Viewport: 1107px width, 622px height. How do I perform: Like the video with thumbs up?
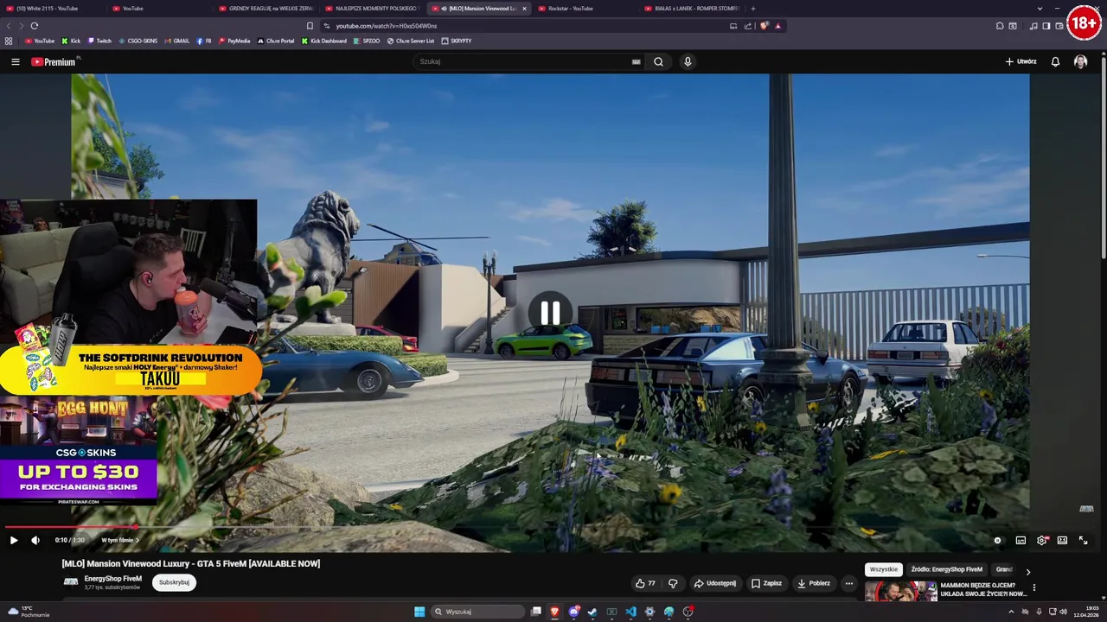[x=645, y=583]
